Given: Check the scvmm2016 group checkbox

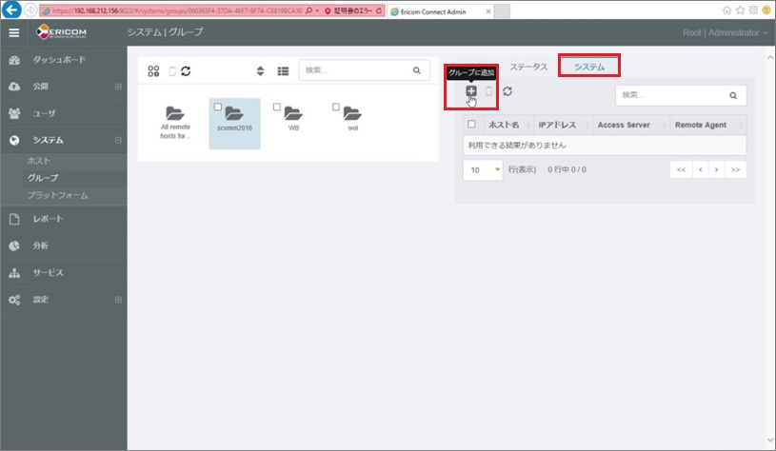Looking at the screenshot, I should point(219,107).
